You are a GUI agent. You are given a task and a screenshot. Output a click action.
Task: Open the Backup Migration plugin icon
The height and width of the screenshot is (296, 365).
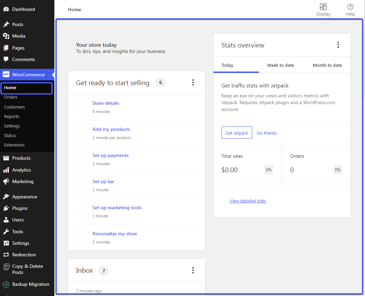point(6,284)
